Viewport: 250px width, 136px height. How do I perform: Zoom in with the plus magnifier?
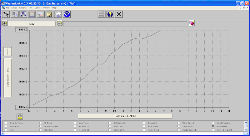pos(4,23)
